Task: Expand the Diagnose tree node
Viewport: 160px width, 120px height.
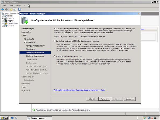Action: tap(3, 21)
